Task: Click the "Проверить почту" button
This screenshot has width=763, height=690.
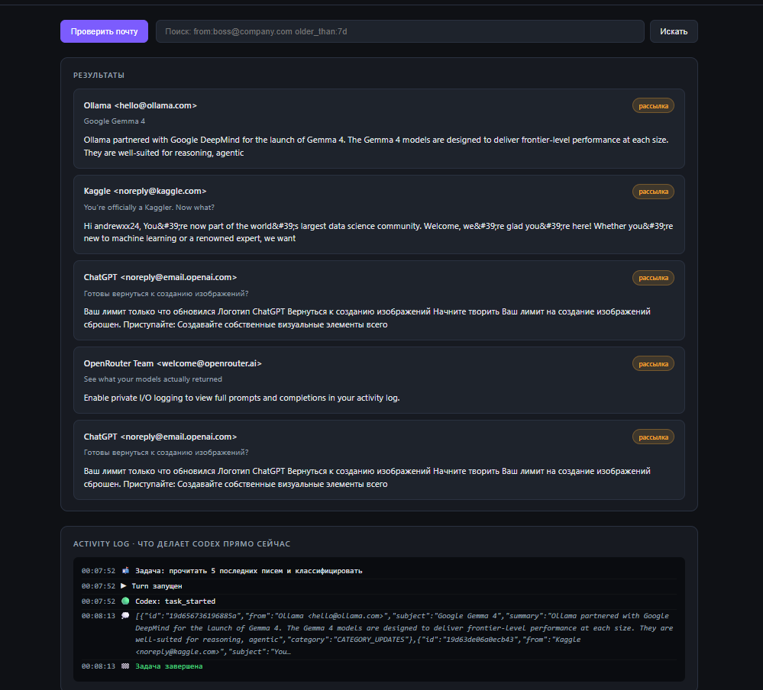Action: coord(104,31)
